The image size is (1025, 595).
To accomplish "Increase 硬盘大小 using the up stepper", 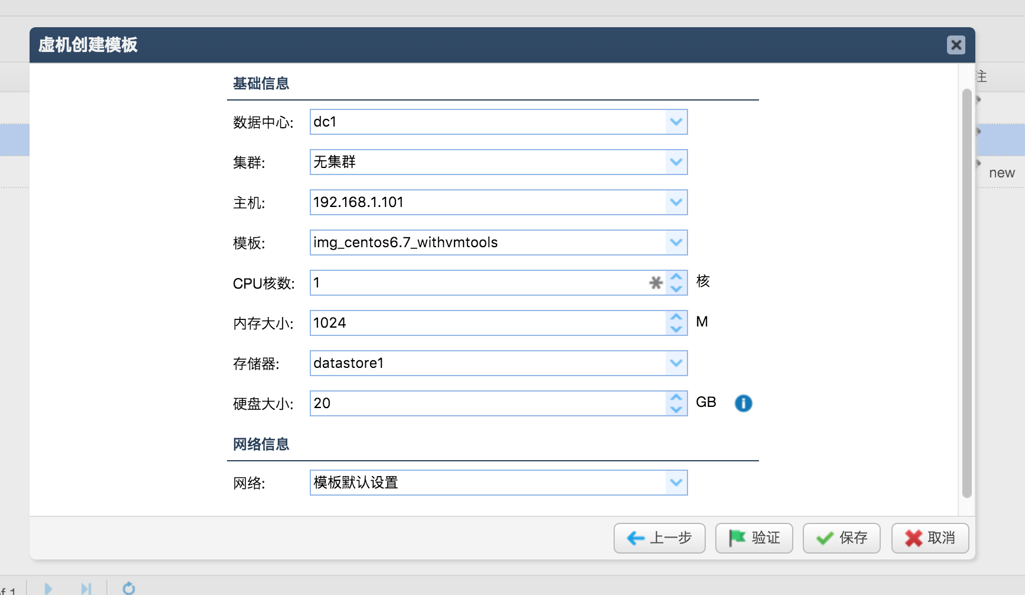I will click(676, 397).
